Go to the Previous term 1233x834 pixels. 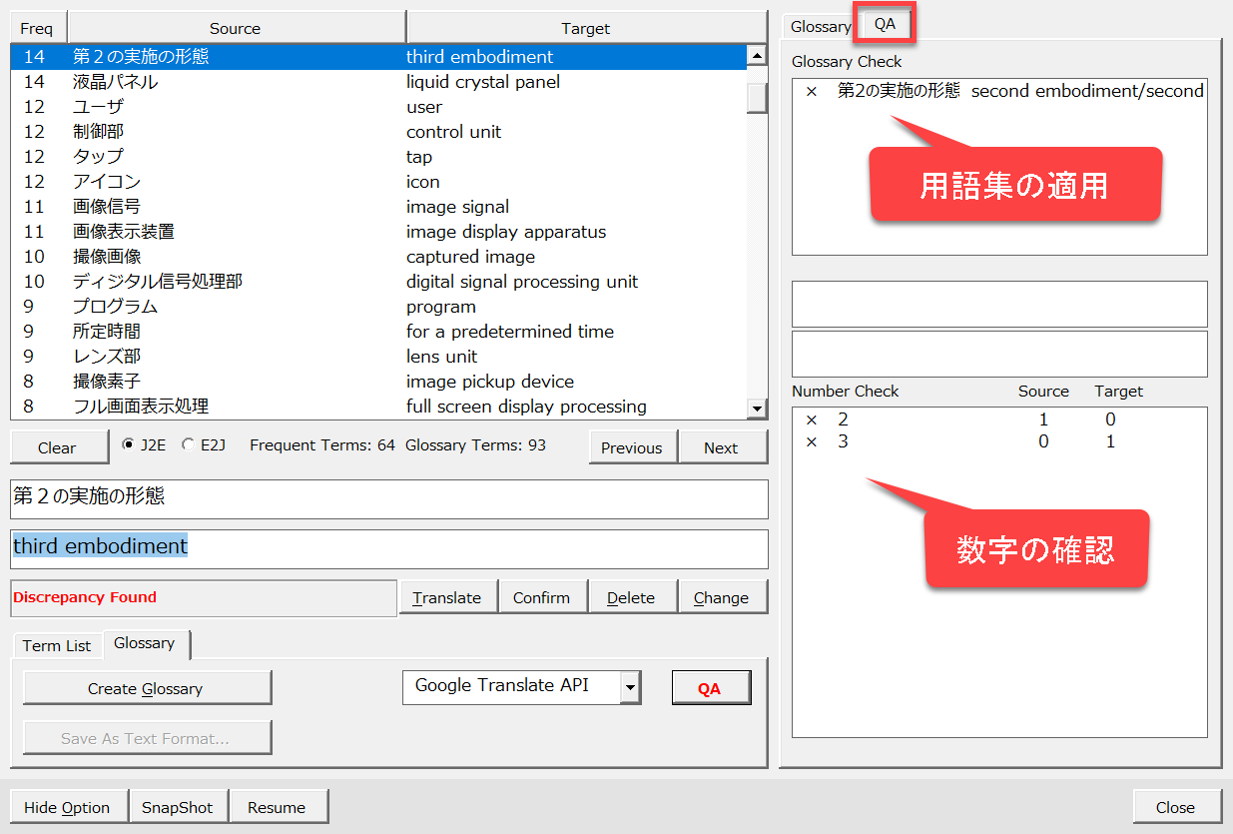click(632, 447)
